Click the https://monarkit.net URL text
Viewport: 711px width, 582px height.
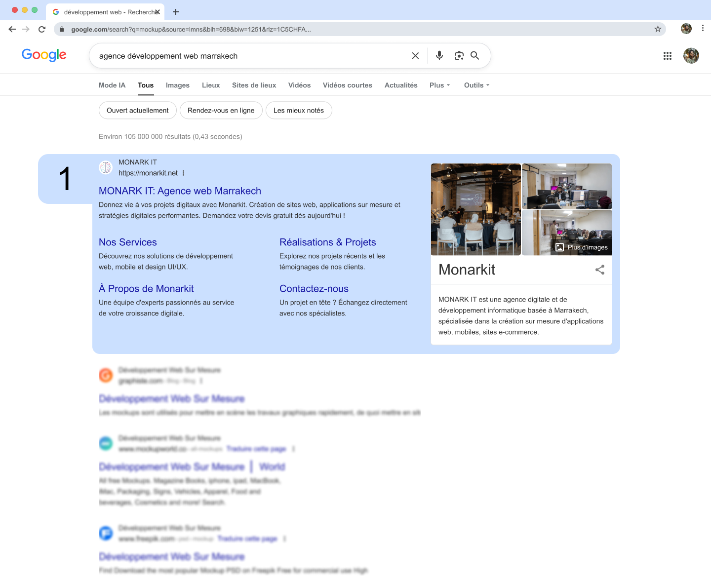coord(148,173)
